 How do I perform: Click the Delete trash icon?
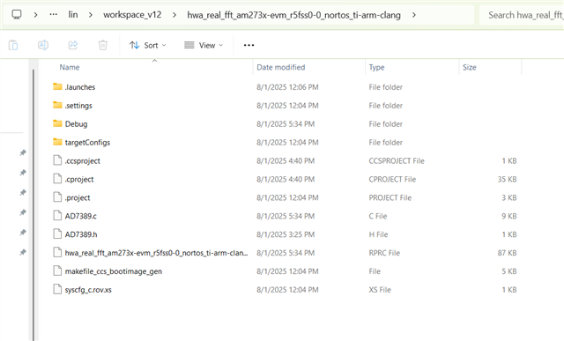(103, 45)
